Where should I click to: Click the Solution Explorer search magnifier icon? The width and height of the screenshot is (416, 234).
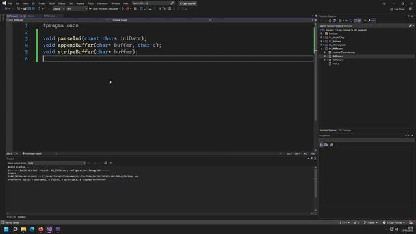pyautogui.click(x=411, y=26)
